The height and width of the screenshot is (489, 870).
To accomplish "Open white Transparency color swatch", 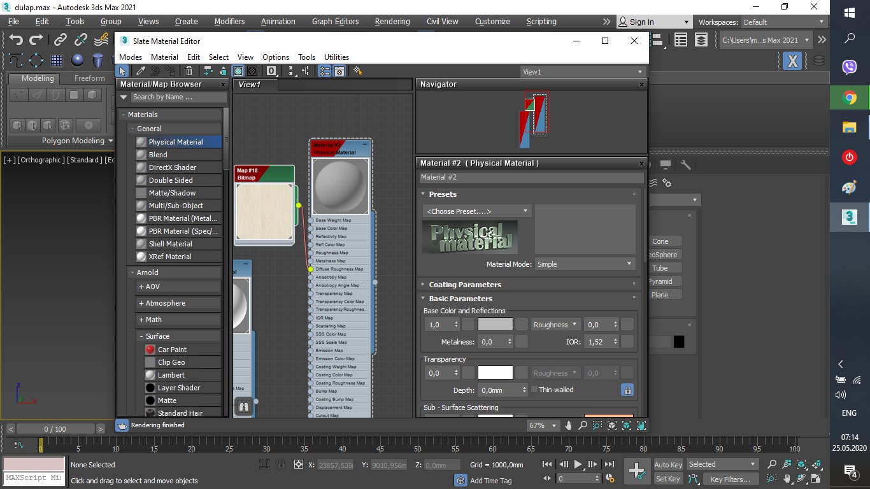I will point(495,373).
